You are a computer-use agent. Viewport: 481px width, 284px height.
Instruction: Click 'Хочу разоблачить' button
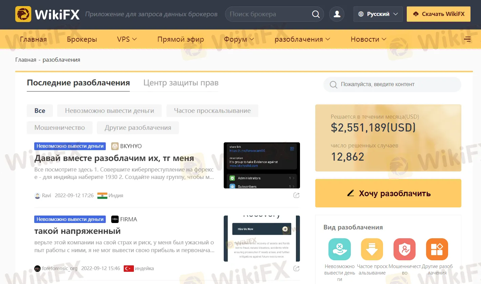[388, 193]
